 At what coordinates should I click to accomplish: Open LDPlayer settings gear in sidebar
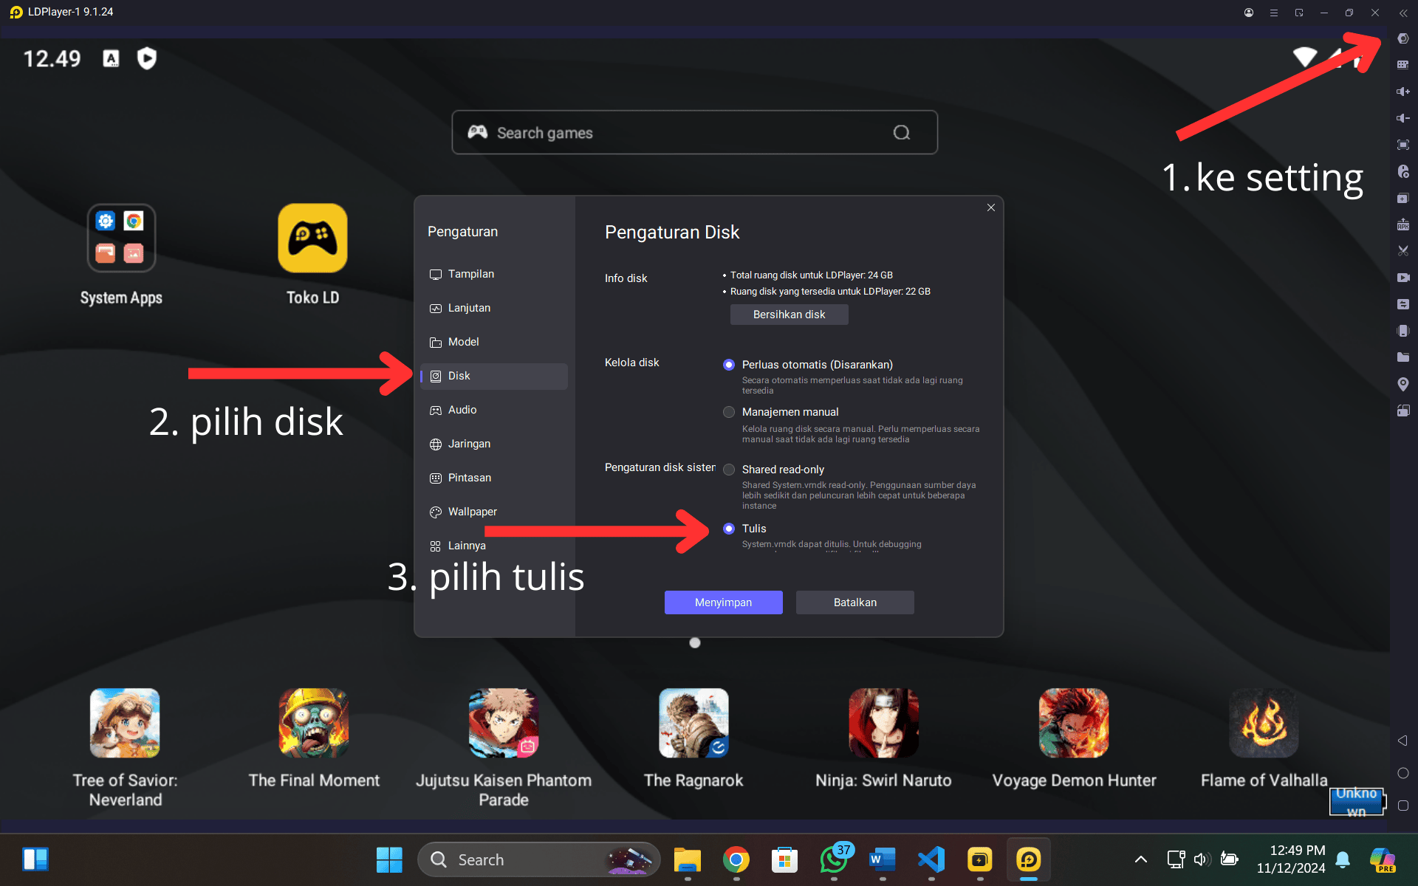point(1402,38)
